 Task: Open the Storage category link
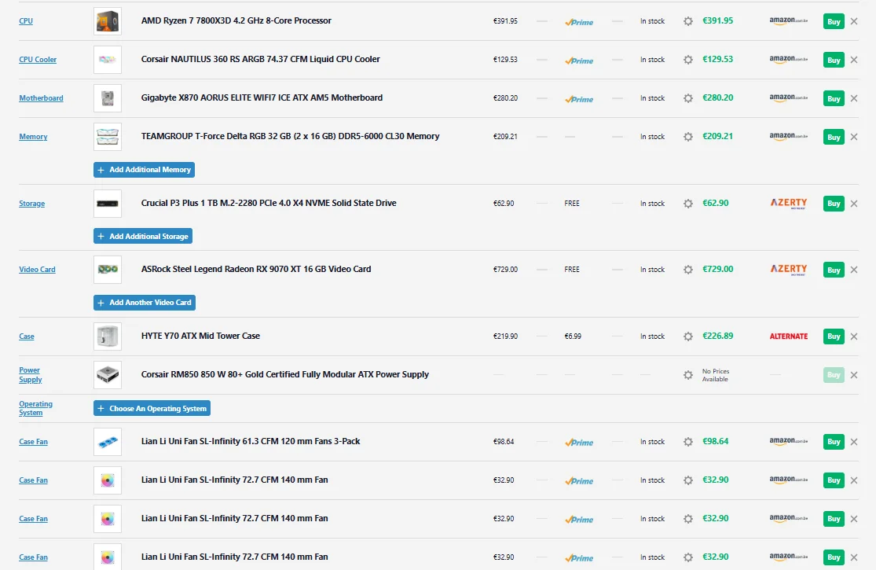coord(32,204)
